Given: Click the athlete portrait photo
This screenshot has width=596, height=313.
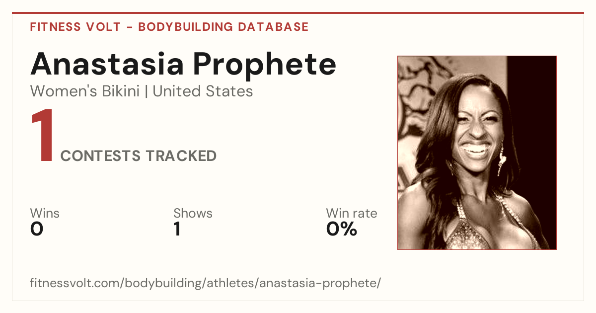Looking at the screenshot, I should [477, 153].
